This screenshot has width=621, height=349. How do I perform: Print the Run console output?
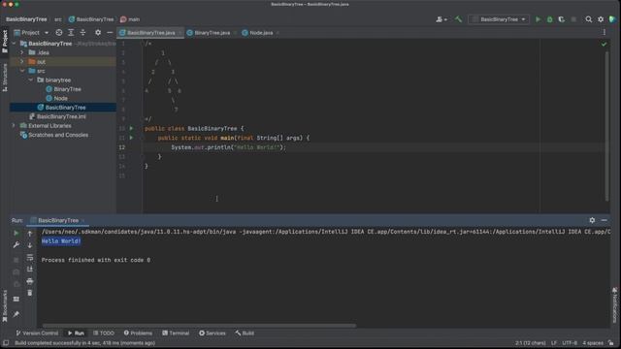30,281
